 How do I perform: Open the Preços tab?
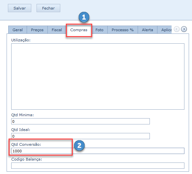coord(37,30)
